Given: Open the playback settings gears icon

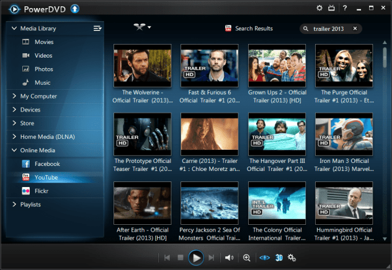Looking at the screenshot, I should 292,258.
